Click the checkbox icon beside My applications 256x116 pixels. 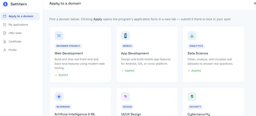(4, 25)
